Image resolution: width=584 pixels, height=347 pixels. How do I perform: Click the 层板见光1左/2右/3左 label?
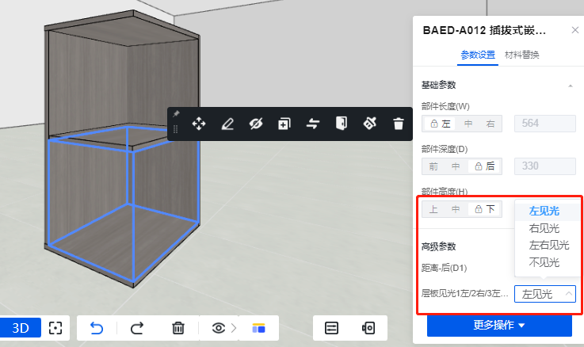point(464,294)
